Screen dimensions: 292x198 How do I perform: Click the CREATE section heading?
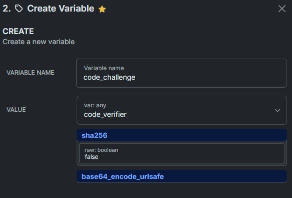(18, 31)
